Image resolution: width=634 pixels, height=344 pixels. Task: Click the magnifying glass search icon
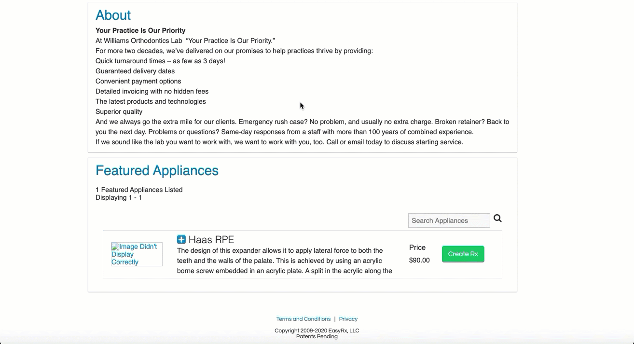(x=497, y=219)
